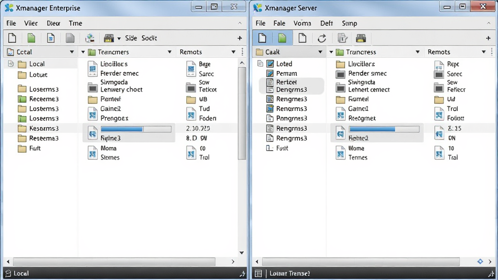Collapse menu bar chevron in Xmanager Enterprise
Image resolution: width=498 pixels, height=280 pixels.
pyautogui.click(x=240, y=23)
